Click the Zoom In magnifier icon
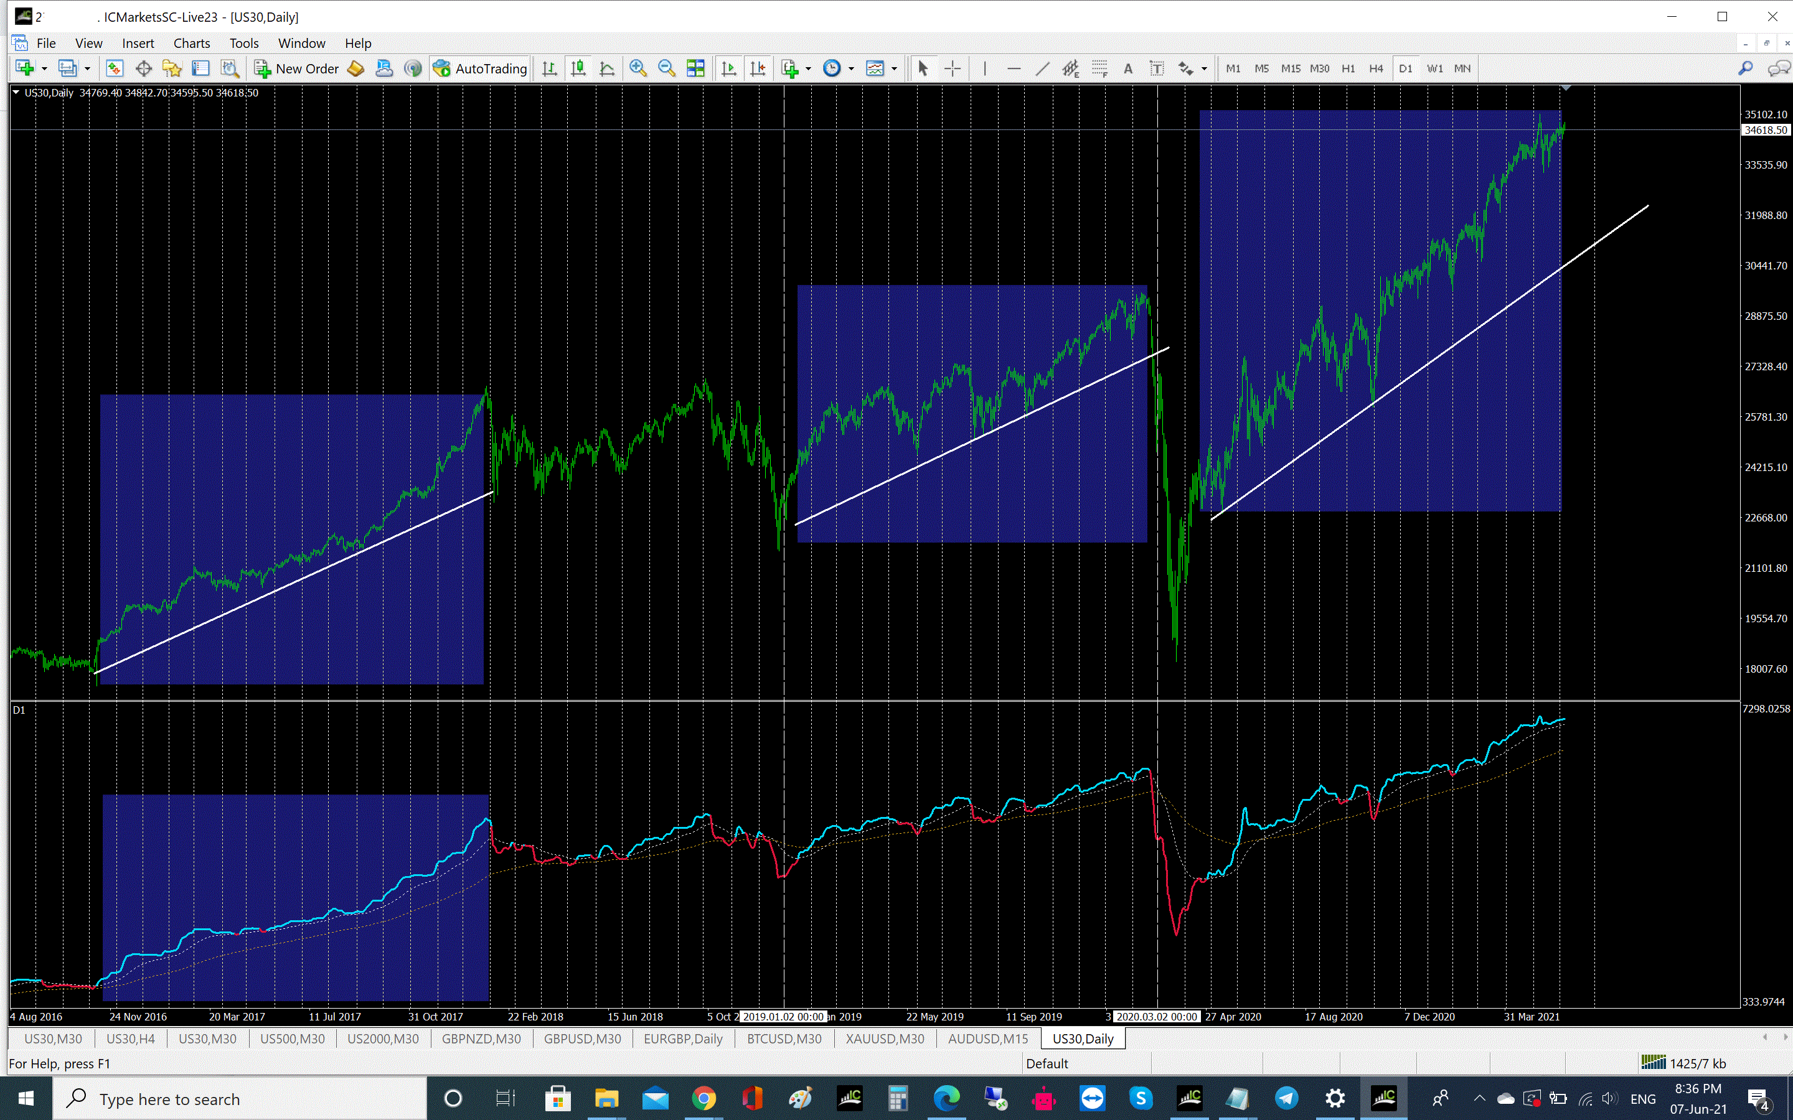1793x1120 pixels. coord(637,68)
